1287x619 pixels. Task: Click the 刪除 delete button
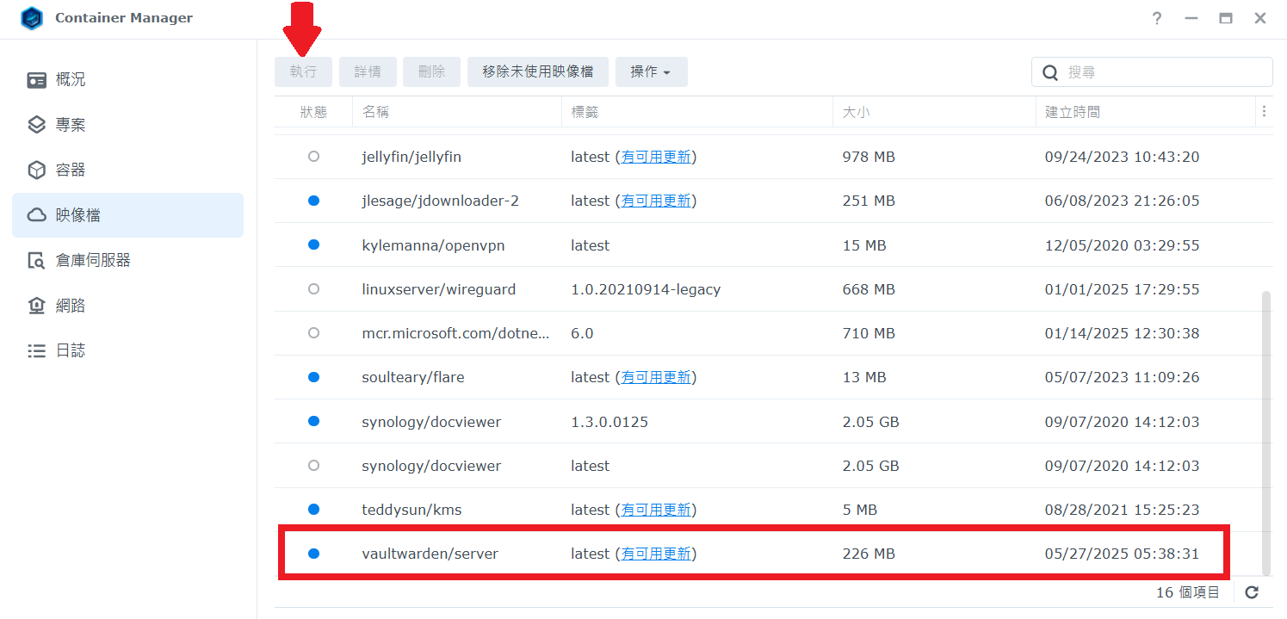tap(431, 72)
